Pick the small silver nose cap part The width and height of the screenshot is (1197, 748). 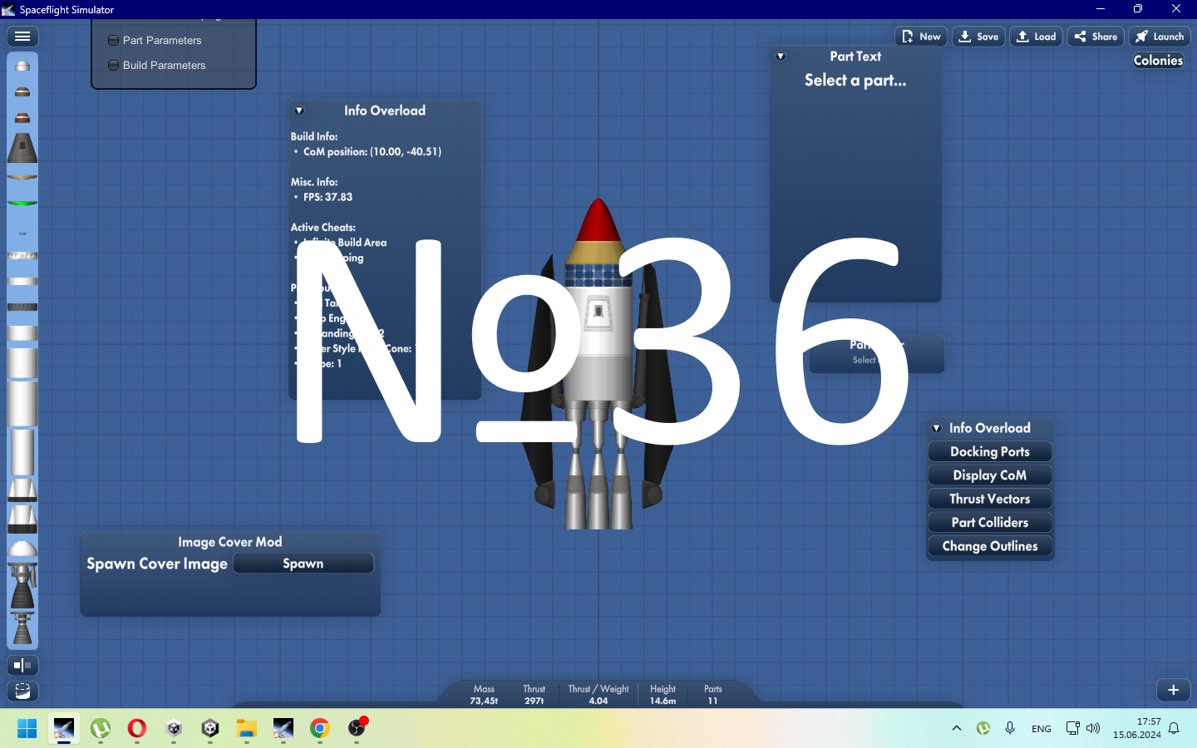pyautogui.click(x=22, y=66)
